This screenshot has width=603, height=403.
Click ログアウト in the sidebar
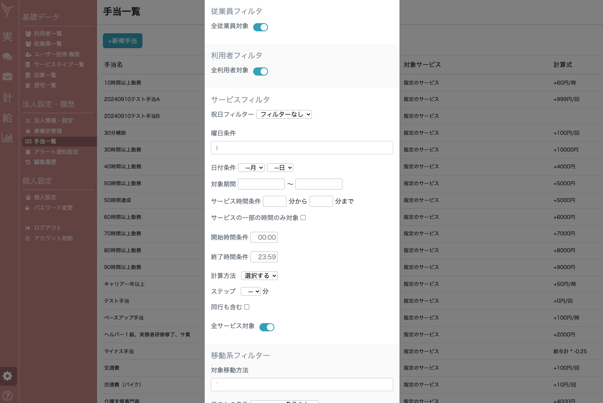pyautogui.click(x=47, y=228)
